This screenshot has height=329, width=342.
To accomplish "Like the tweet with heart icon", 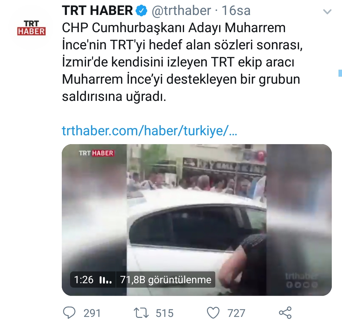I will 213,313.
